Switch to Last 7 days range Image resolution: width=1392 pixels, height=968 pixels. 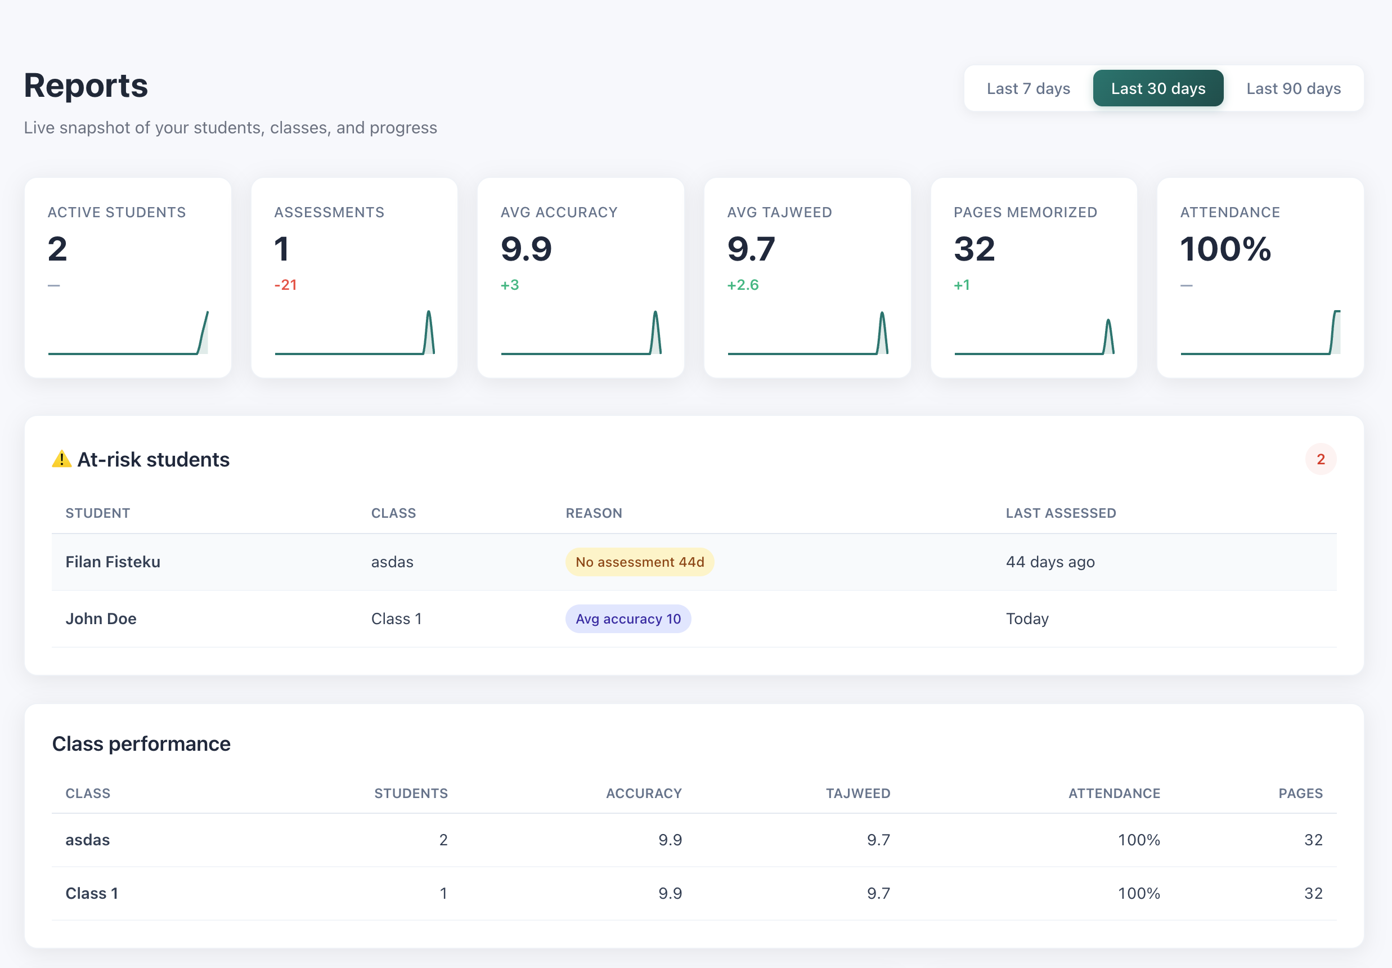tap(1027, 88)
